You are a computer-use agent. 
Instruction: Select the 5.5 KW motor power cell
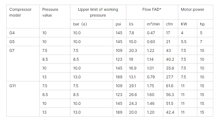tap(184, 42)
